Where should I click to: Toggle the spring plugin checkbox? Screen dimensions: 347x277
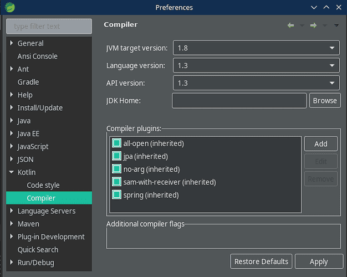(x=117, y=195)
